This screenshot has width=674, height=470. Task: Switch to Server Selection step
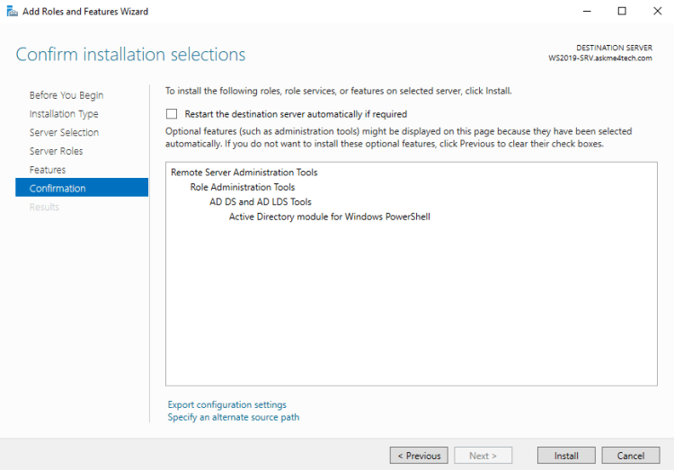64,132
